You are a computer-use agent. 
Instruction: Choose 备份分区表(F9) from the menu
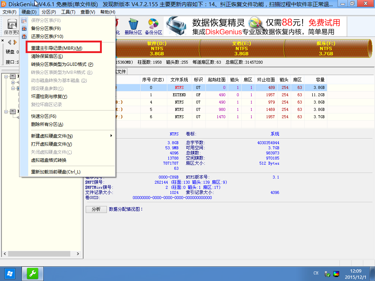[x=46, y=28]
